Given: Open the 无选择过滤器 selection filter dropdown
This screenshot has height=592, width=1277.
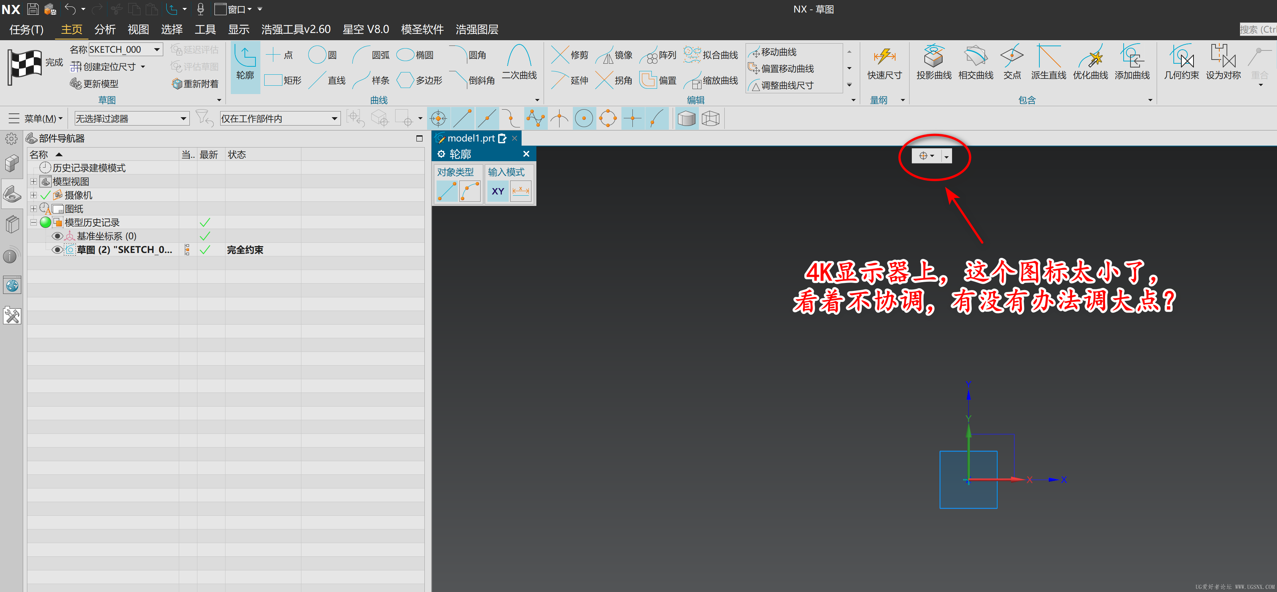Looking at the screenshot, I should tap(183, 119).
